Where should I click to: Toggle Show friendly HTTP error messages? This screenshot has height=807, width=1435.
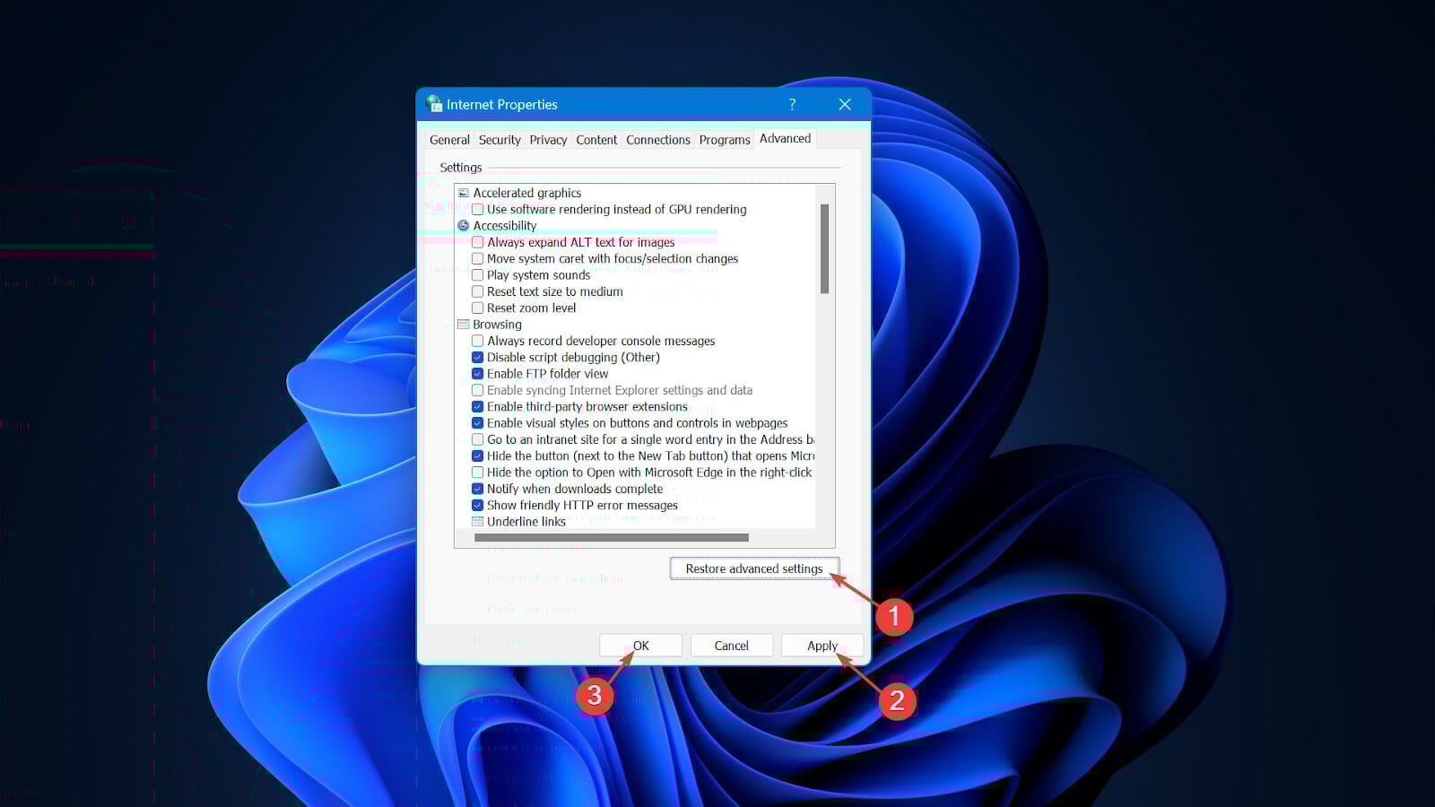477,506
